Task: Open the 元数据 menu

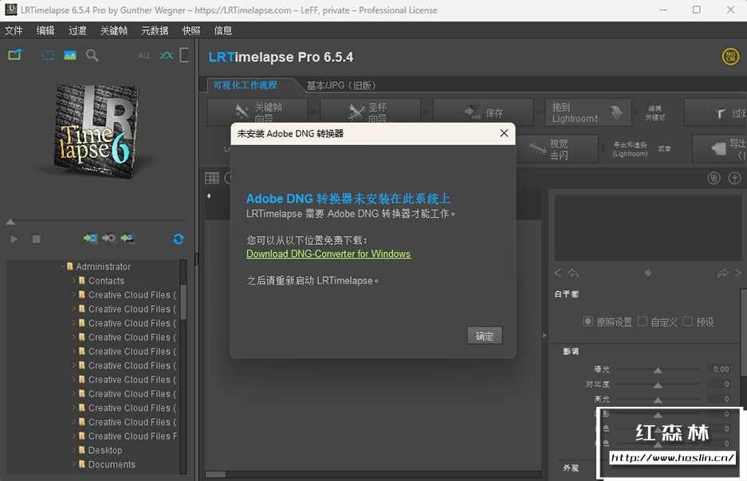Action: 155,30
